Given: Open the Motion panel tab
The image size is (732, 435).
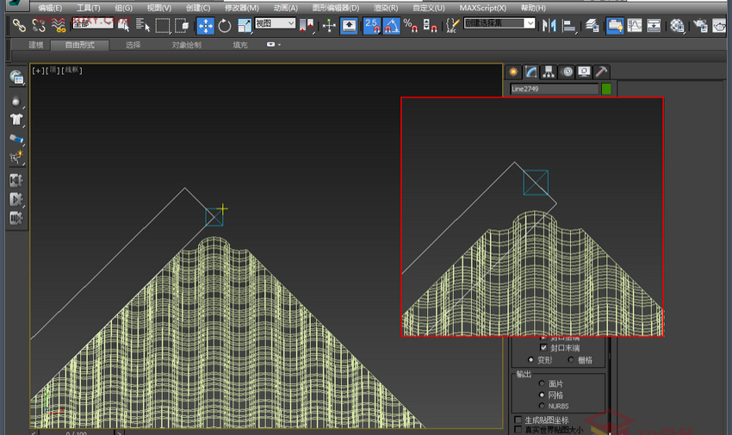Looking at the screenshot, I should pyautogui.click(x=567, y=71).
